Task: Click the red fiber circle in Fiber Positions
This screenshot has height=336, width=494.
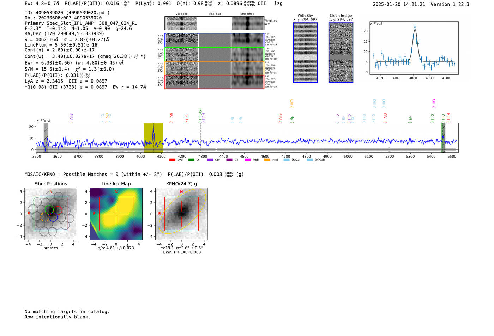Action: click(x=58, y=210)
